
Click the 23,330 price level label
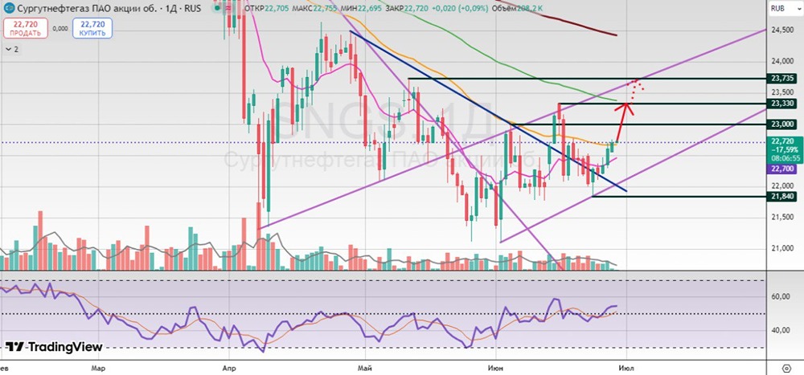[x=781, y=104]
